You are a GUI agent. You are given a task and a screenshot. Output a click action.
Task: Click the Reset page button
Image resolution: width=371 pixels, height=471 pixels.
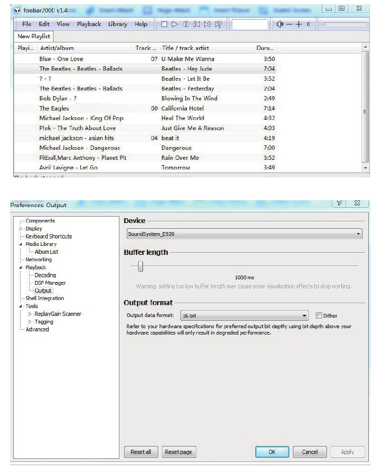click(178, 452)
